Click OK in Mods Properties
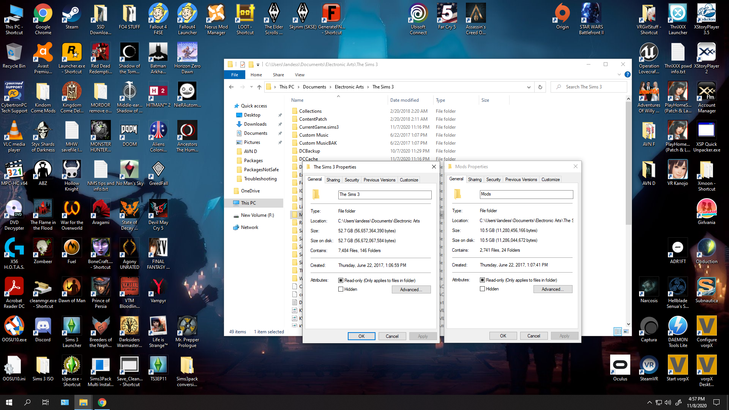 pyautogui.click(x=503, y=336)
